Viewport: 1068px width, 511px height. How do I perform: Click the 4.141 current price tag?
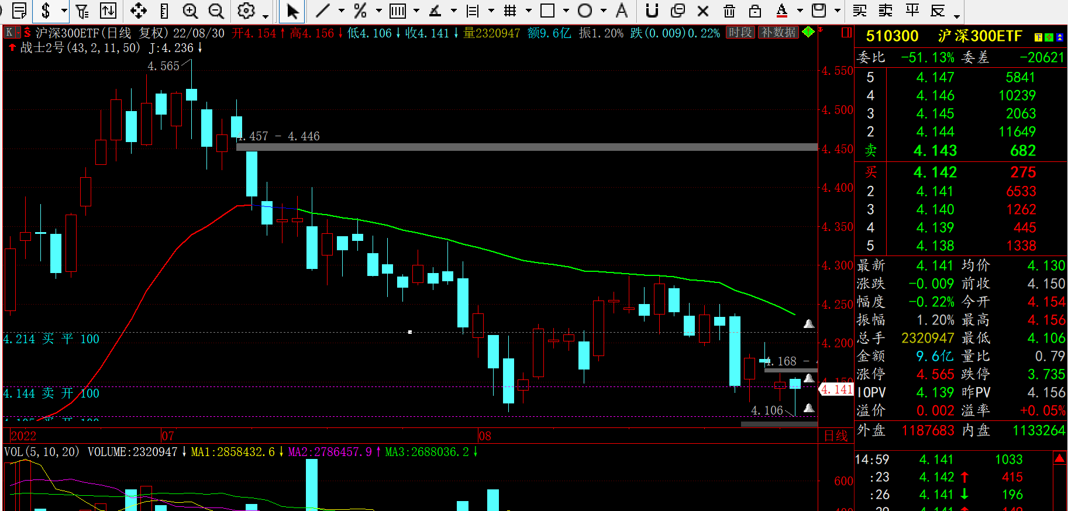(836, 389)
